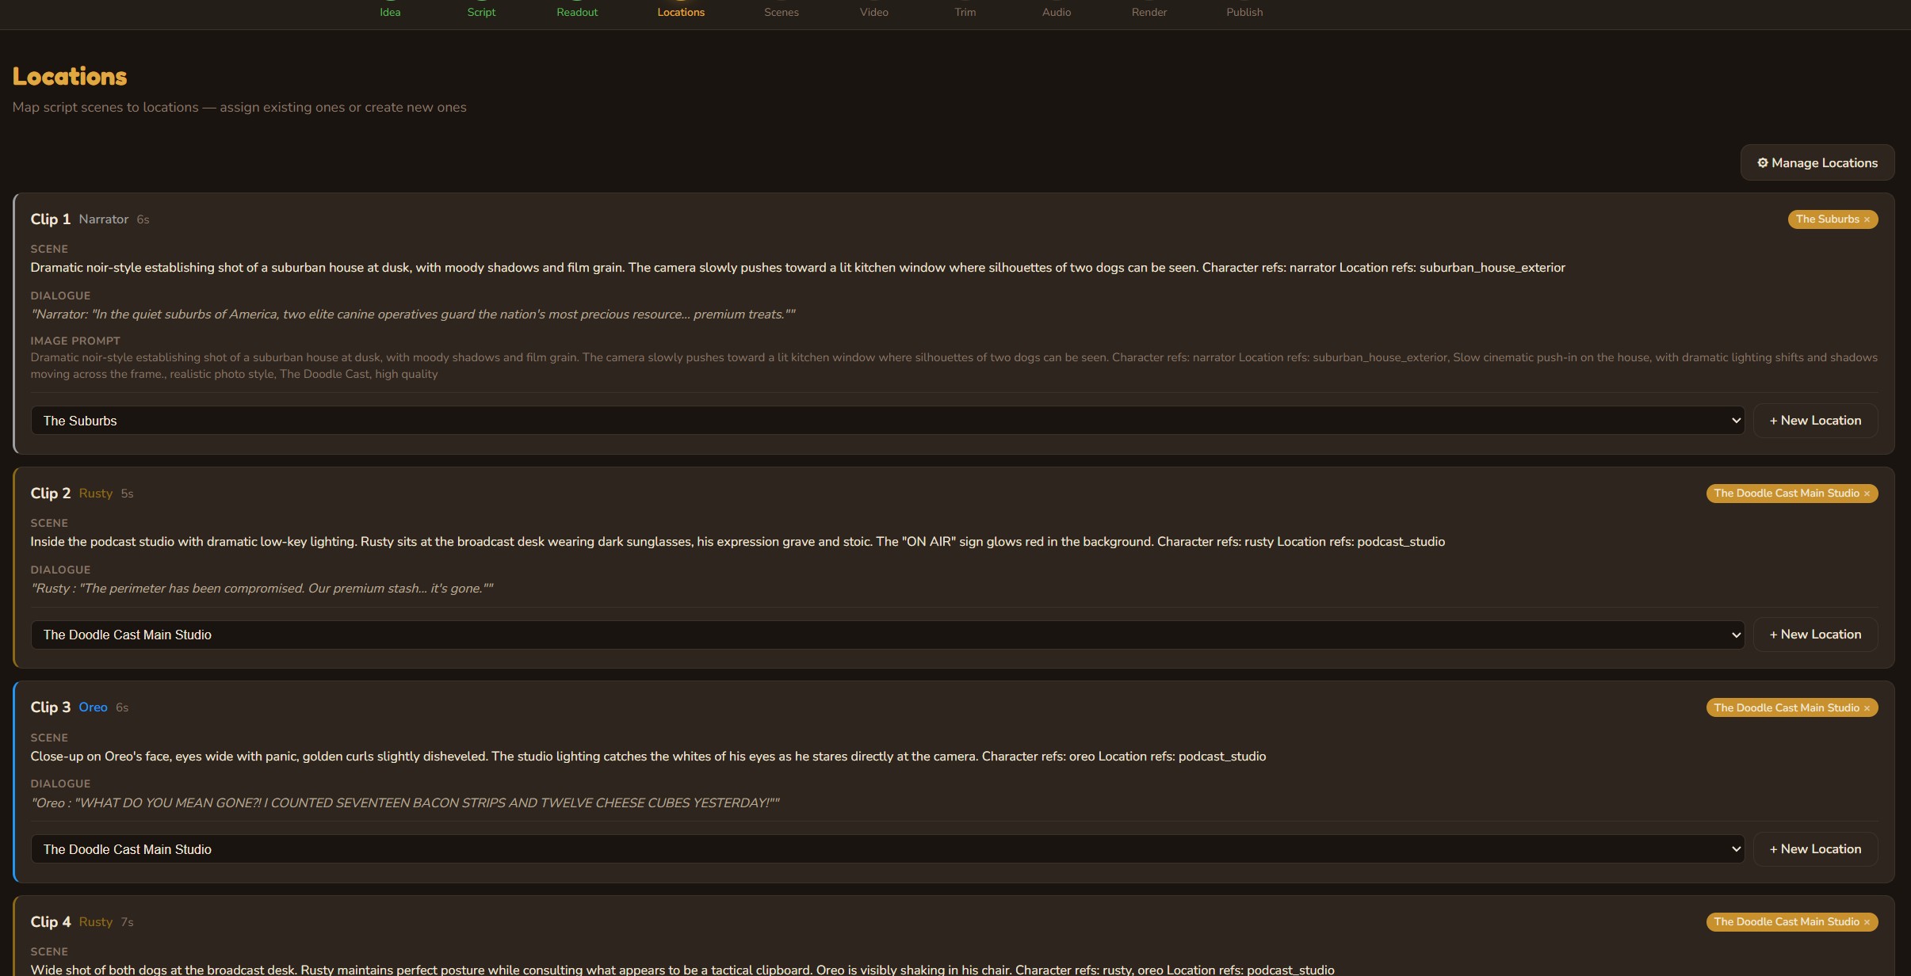Remove Main Studio tag from Clip 3
The height and width of the screenshot is (976, 1911).
pos(1867,708)
